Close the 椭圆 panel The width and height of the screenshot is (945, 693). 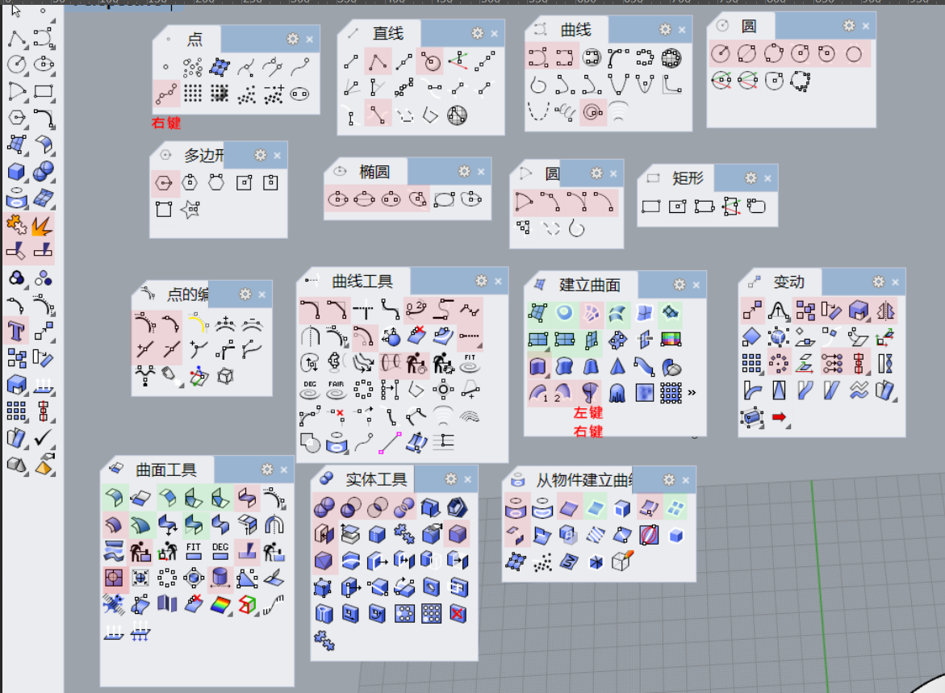[x=481, y=172]
